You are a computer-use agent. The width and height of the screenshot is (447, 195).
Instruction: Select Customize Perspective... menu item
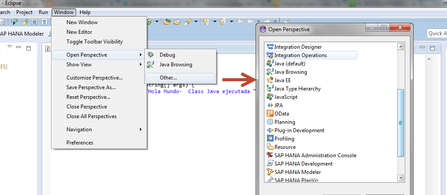[x=99, y=77]
